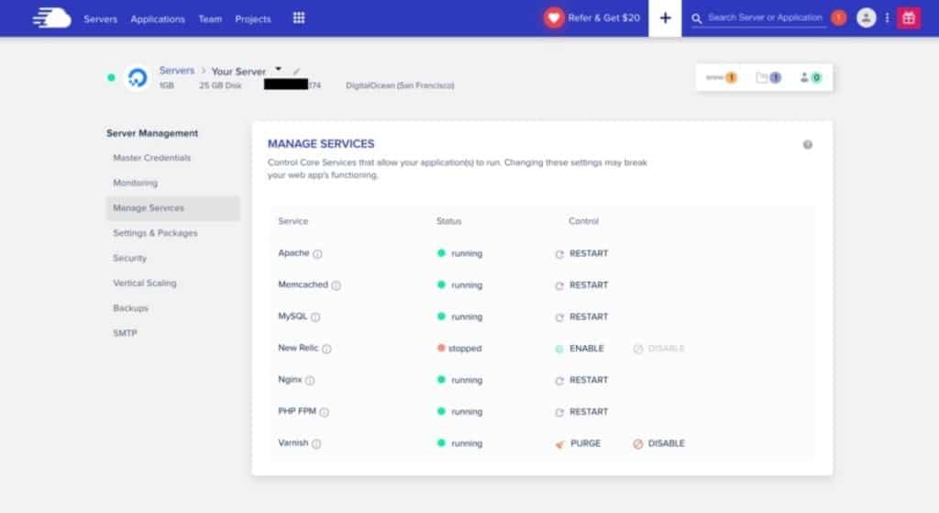This screenshot has height=513, width=939.
Task: Click the www applications count icon
Action: 721,77
